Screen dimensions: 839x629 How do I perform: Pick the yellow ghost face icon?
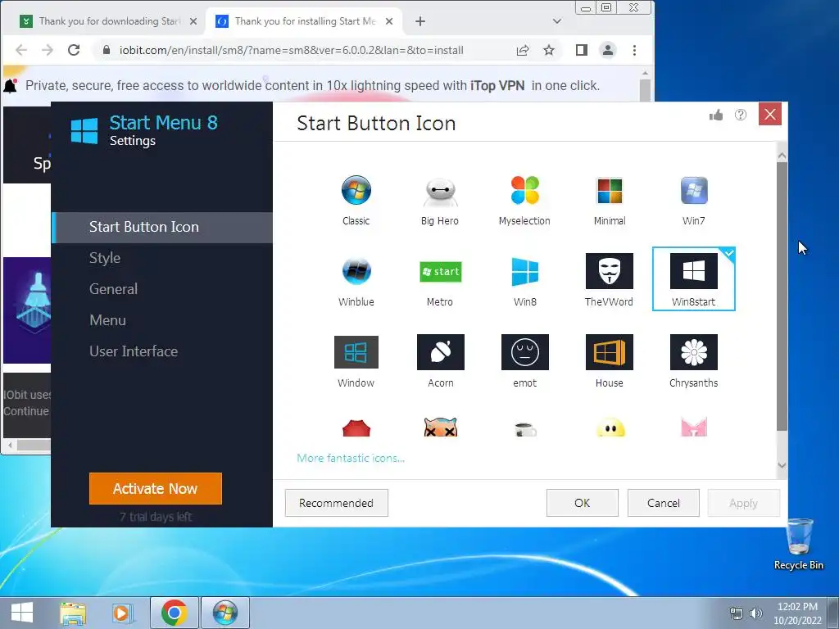tap(610, 428)
